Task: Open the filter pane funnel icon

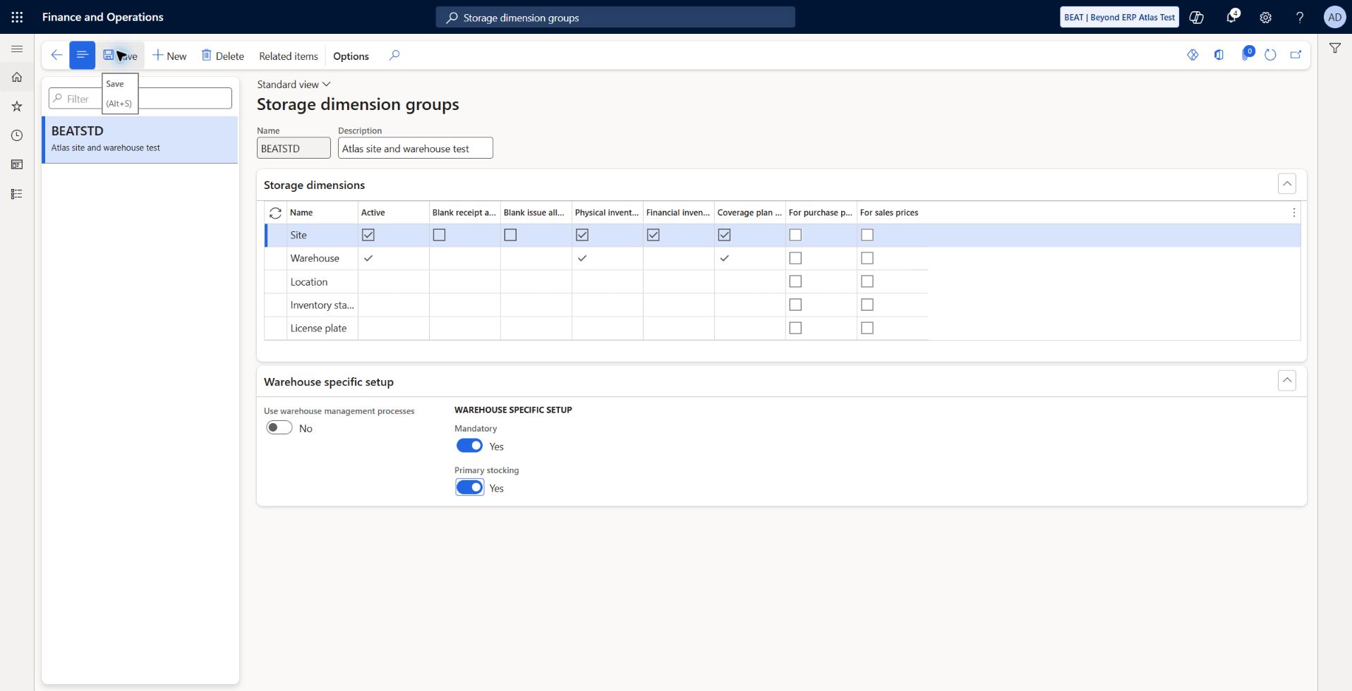Action: pyautogui.click(x=1335, y=48)
